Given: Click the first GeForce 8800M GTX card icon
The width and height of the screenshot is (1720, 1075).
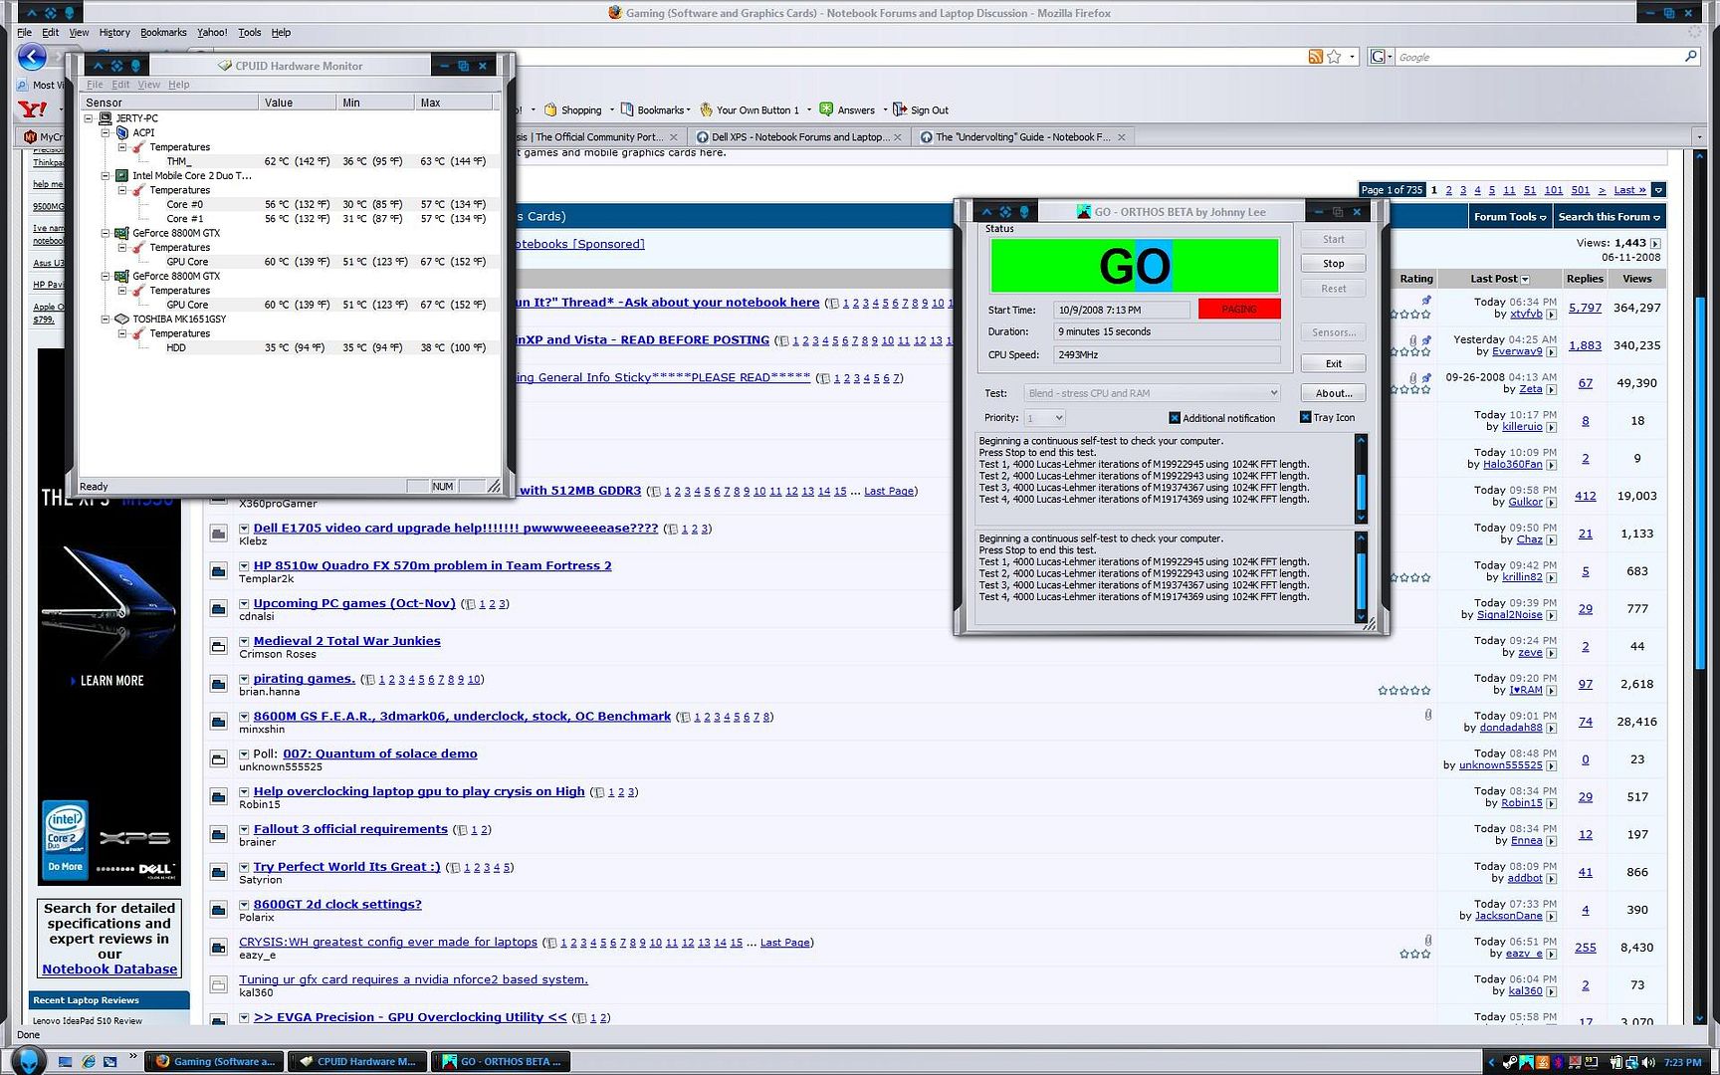Looking at the screenshot, I should pyautogui.click(x=122, y=233).
